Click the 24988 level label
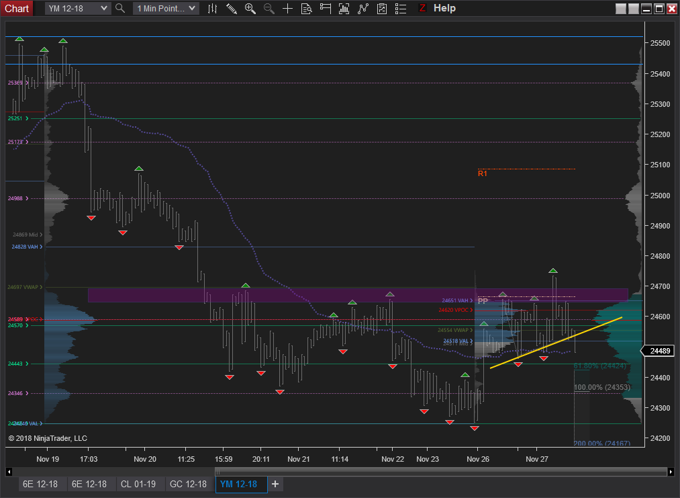680x498 pixels. [x=17, y=198]
